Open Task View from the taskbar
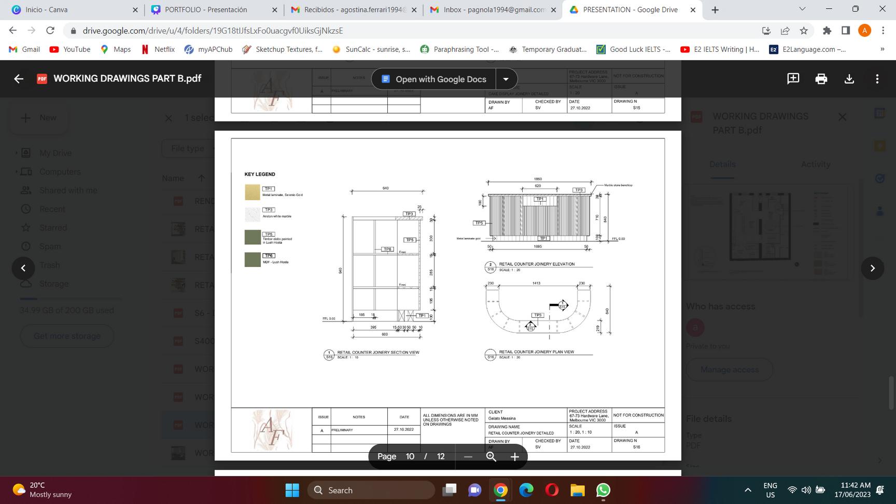This screenshot has width=896, height=504. coord(449,490)
